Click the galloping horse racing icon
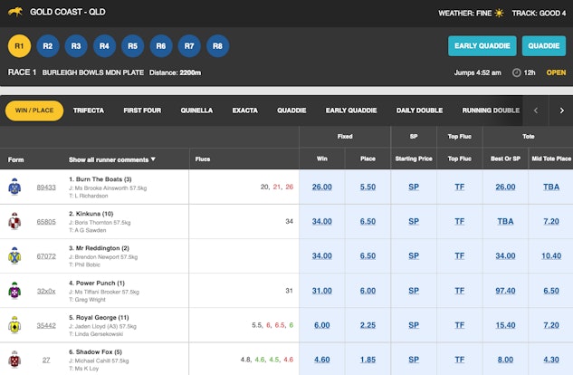Image resolution: width=573 pixels, height=375 pixels. click(14, 13)
